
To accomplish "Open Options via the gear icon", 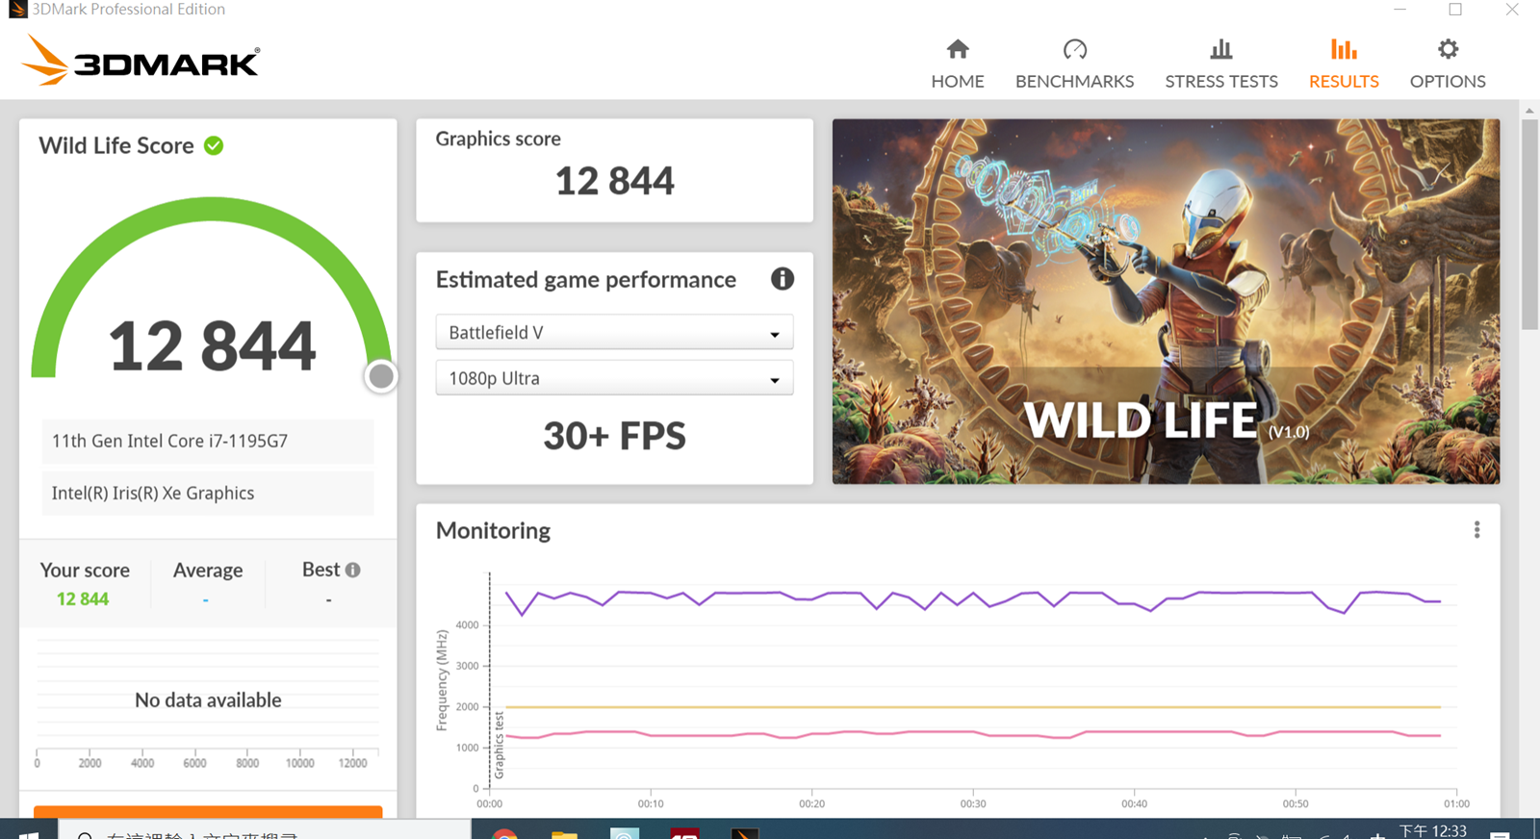I will tap(1447, 49).
